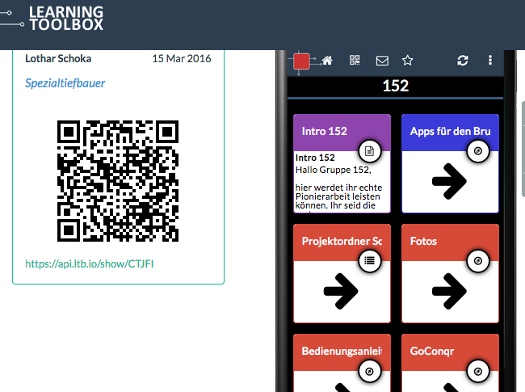This screenshot has width=525, height=392.
Task: Click the document badge on Intro 152 tile
Action: 370,151
